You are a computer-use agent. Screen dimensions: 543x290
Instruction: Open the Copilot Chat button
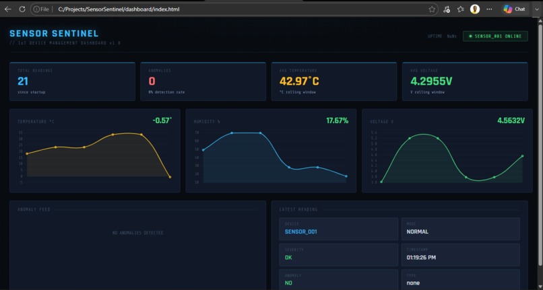tap(514, 9)
